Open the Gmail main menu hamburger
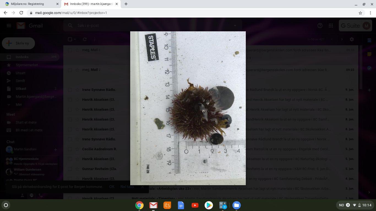Image resolution: width=376 pixels, height=211 pixels. pos(9,26)
